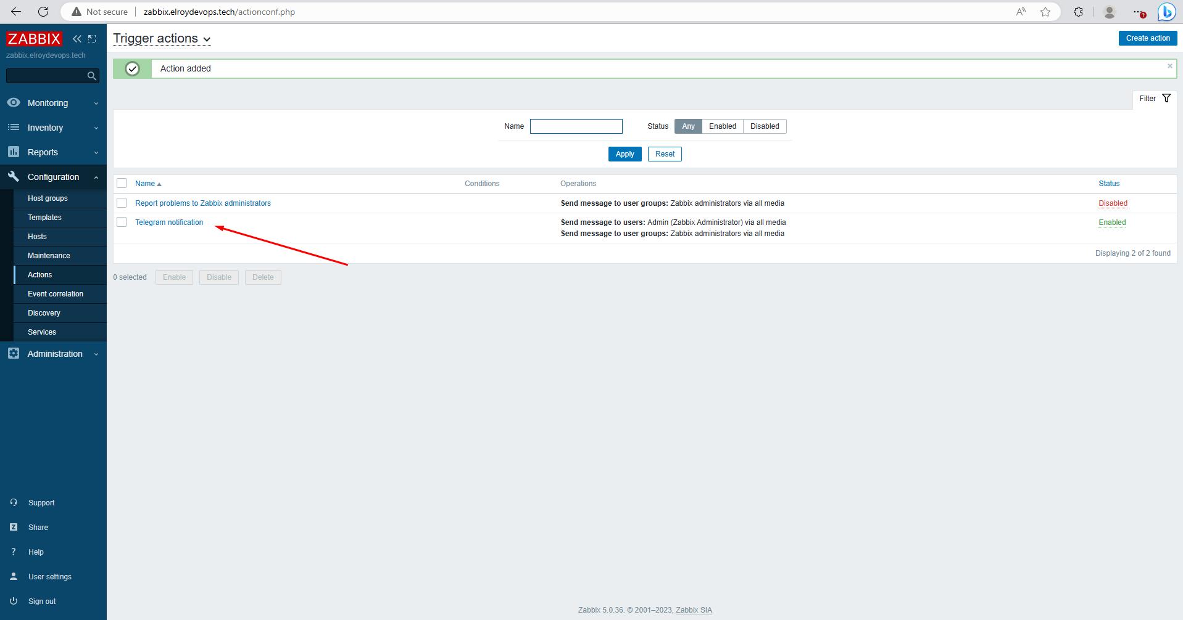This screenshot has height=620, width=1183.
Task: Open browser settings and more menu
Action: (x=1139, y=12)
